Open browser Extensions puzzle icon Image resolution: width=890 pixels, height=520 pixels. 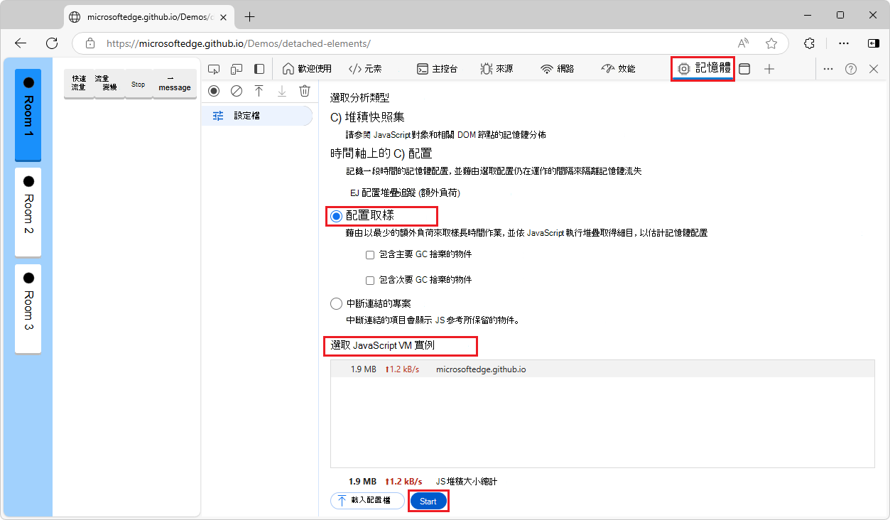tap(809, 43)
